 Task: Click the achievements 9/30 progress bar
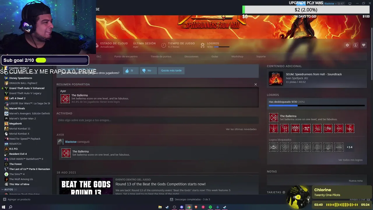(316, 106)
